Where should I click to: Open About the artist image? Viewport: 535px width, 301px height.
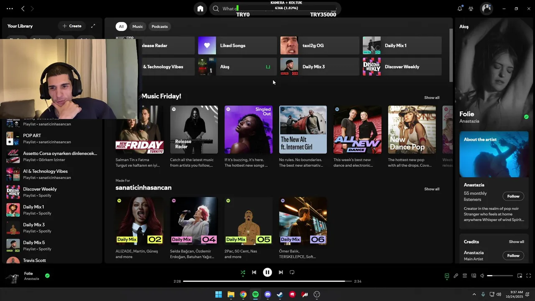pos(494,154)
